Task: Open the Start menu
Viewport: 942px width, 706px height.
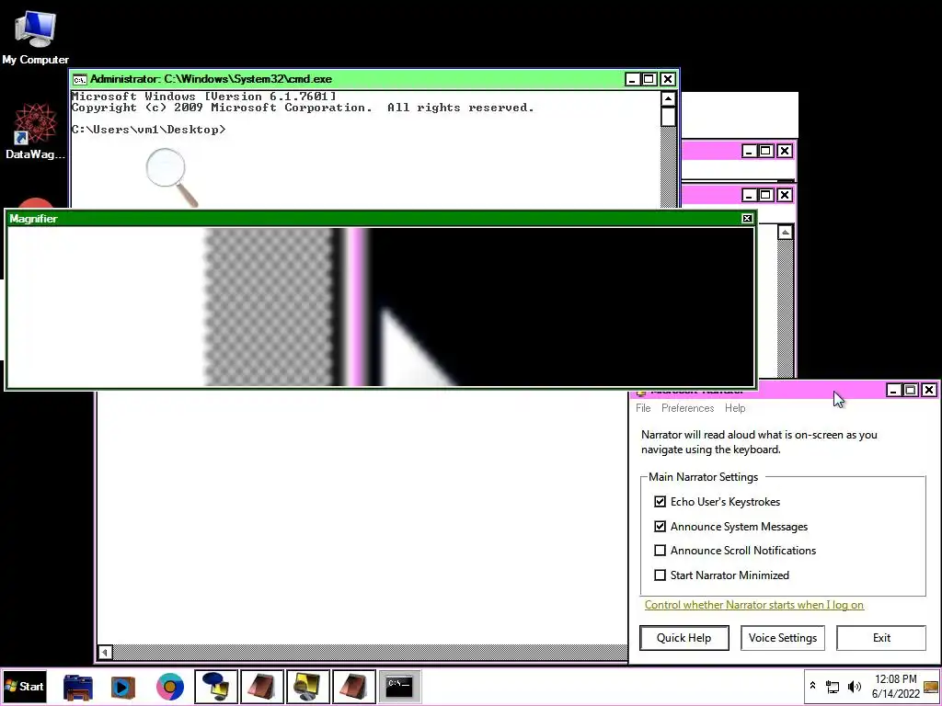Action: click(24, 686)
